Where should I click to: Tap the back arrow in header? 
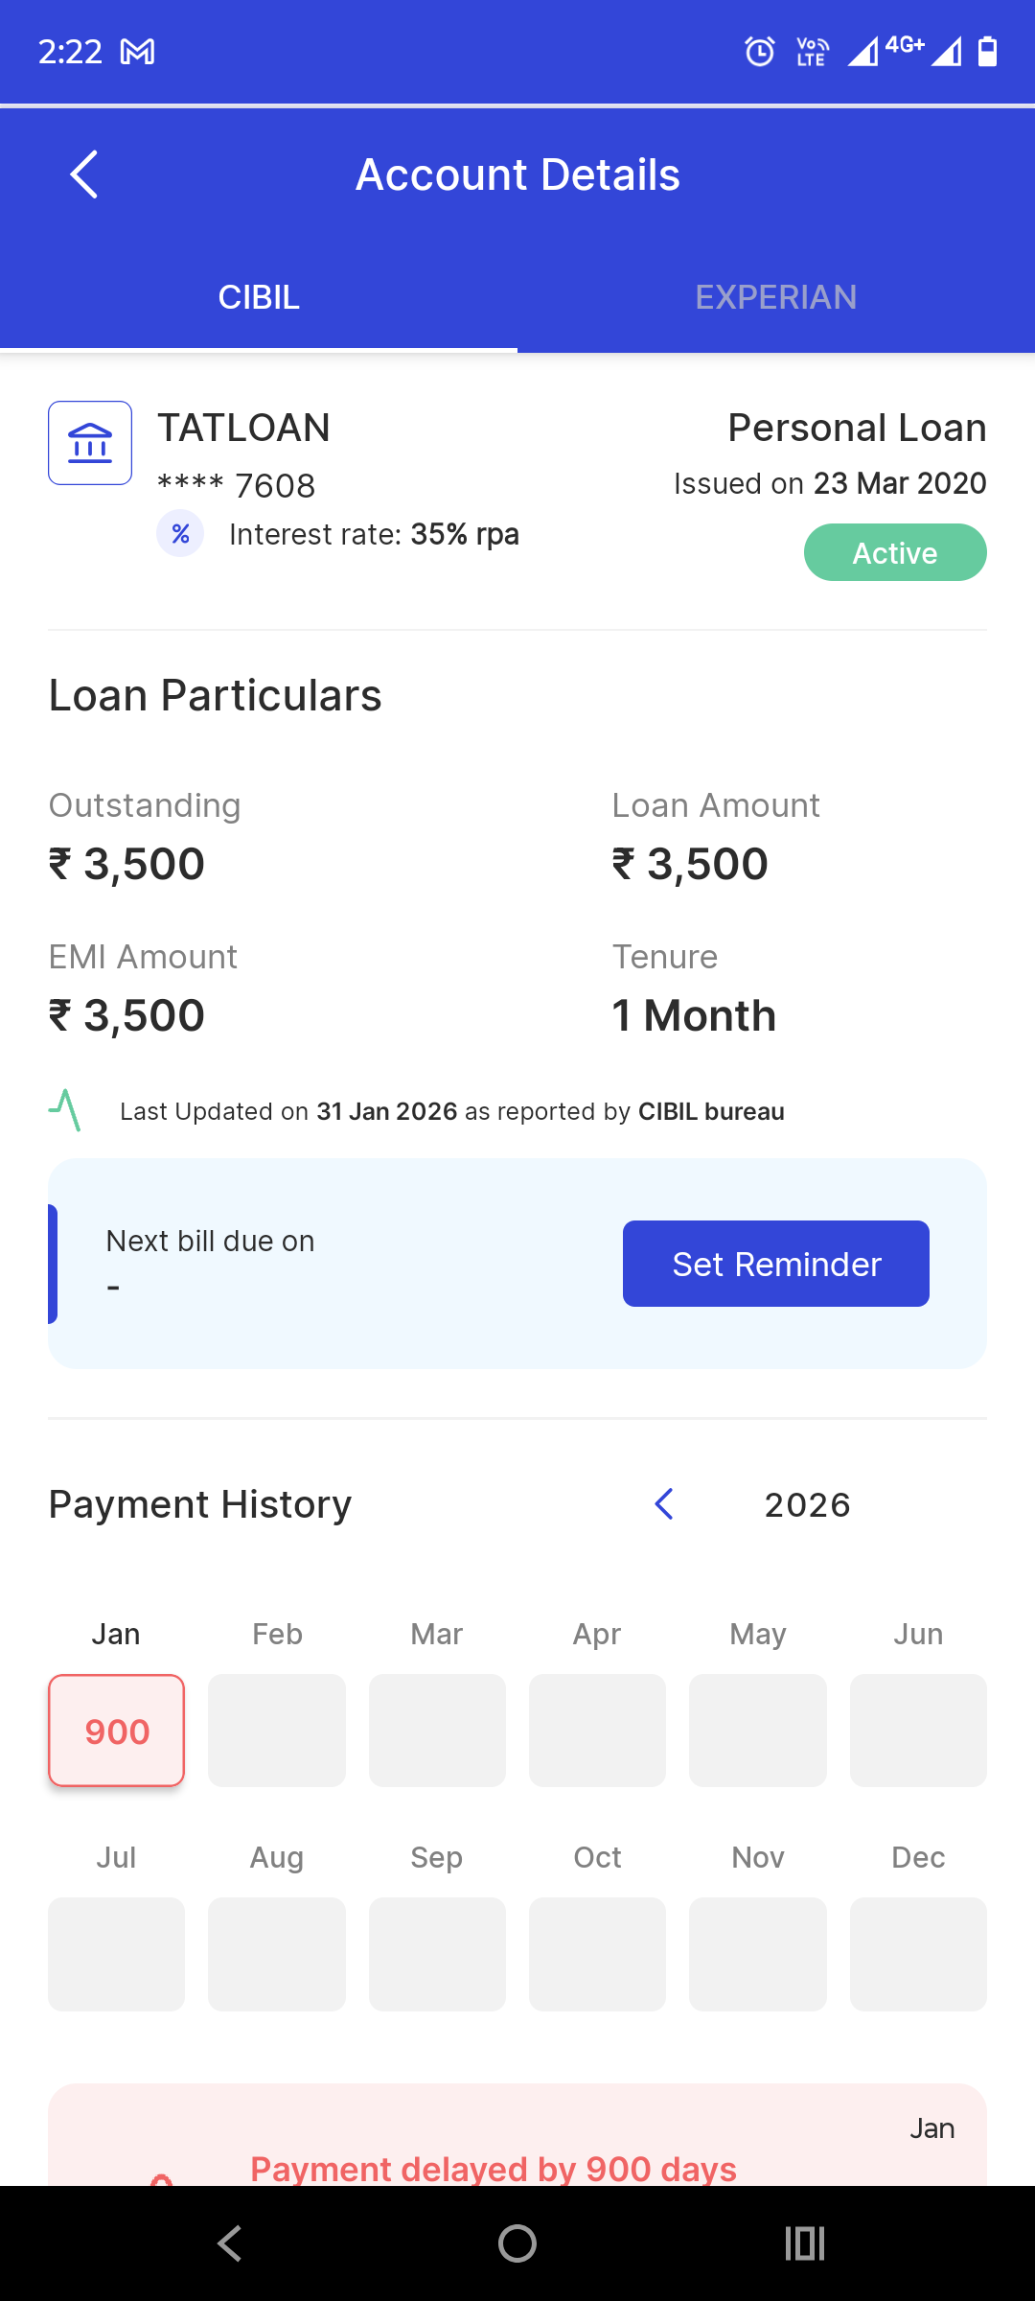pos(84,174)
